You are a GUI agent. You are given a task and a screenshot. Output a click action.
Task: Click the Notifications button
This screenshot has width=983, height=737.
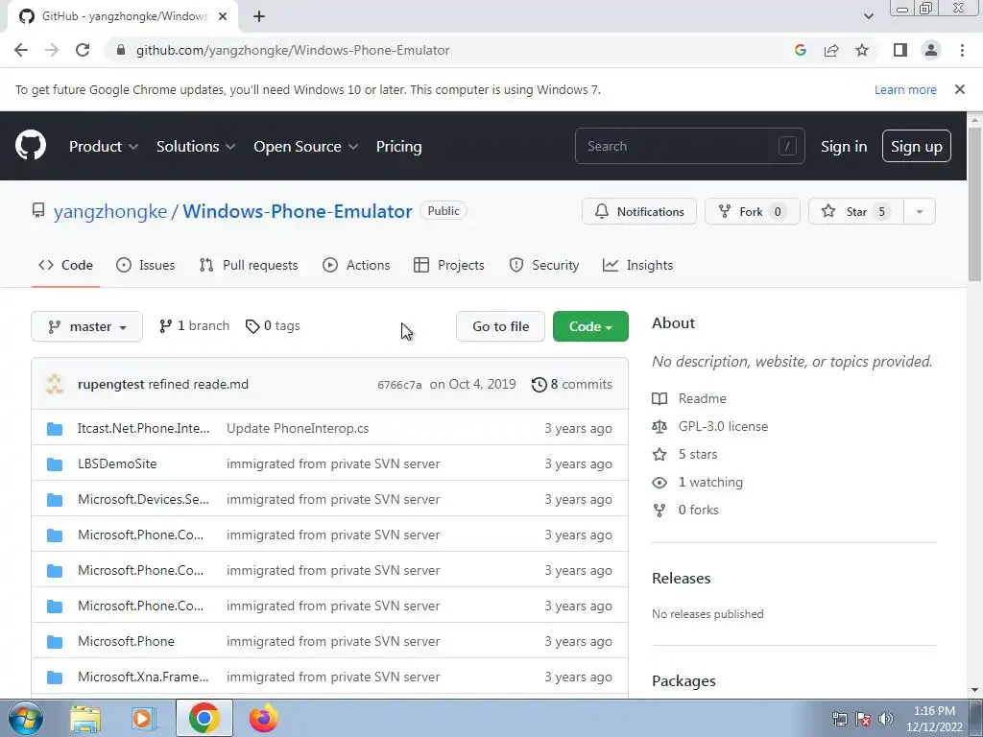coord(638,212)
